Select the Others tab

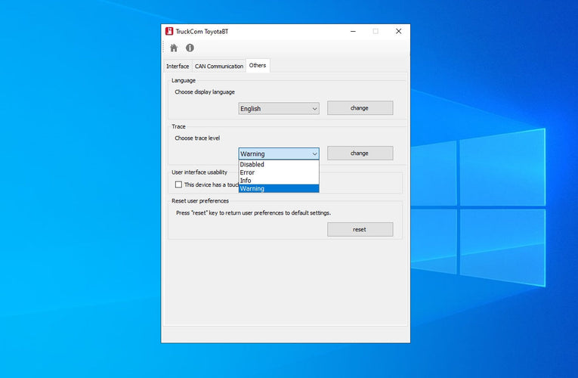pyautogui.click(x=258, y=66)
